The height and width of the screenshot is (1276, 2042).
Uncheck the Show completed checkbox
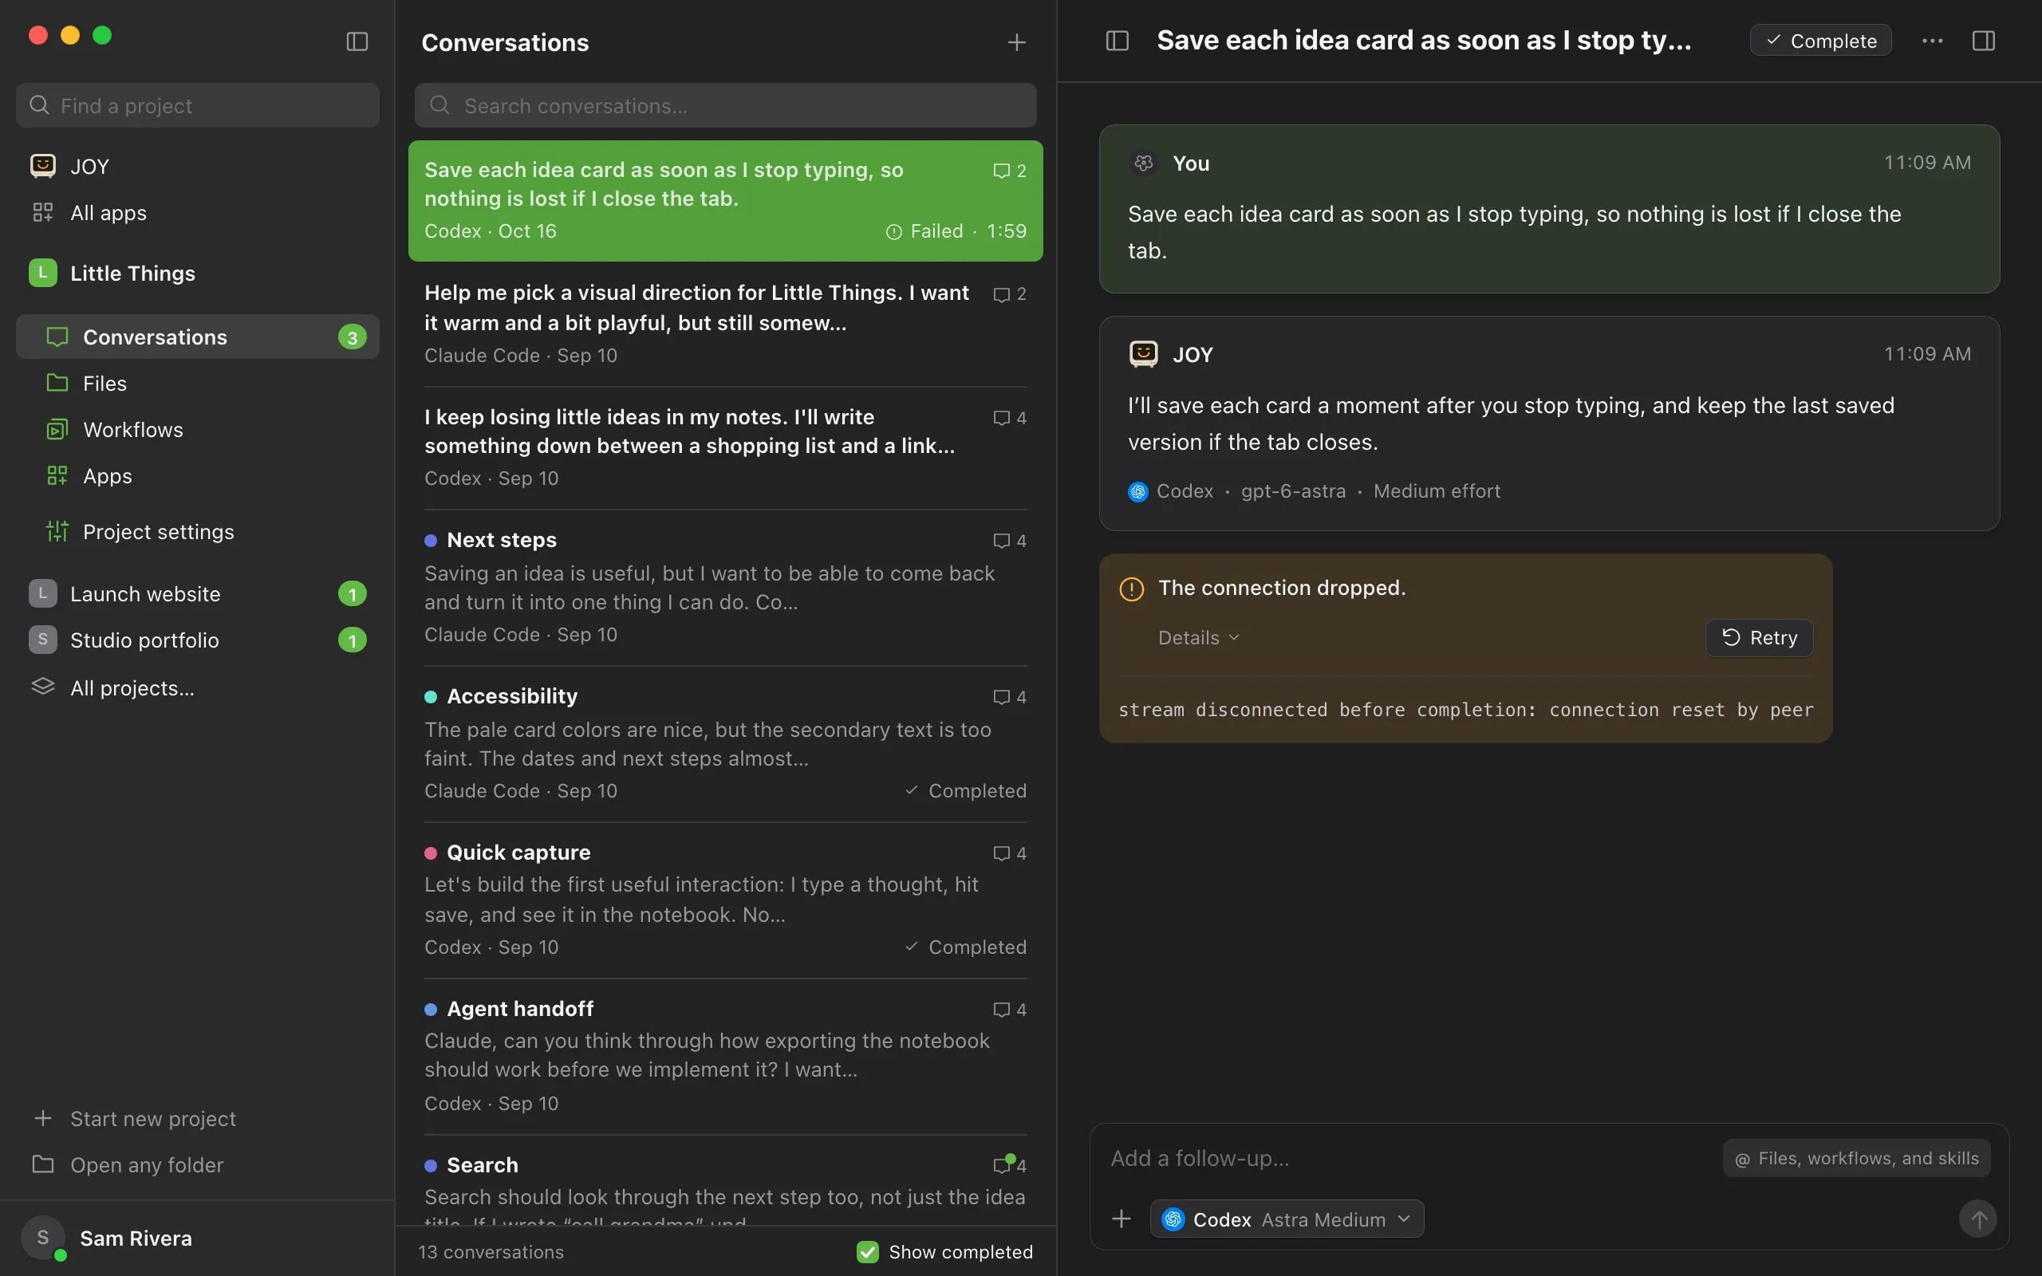click(867, 1251)
